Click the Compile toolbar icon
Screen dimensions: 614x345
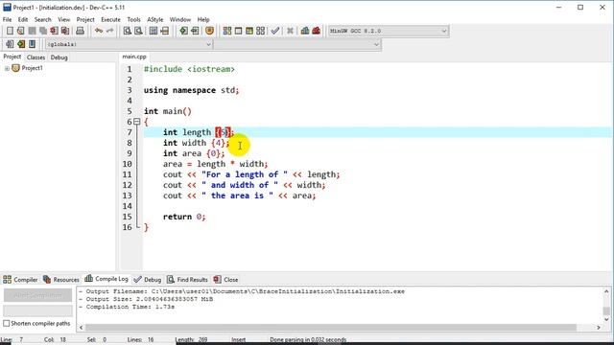point(227,31)
